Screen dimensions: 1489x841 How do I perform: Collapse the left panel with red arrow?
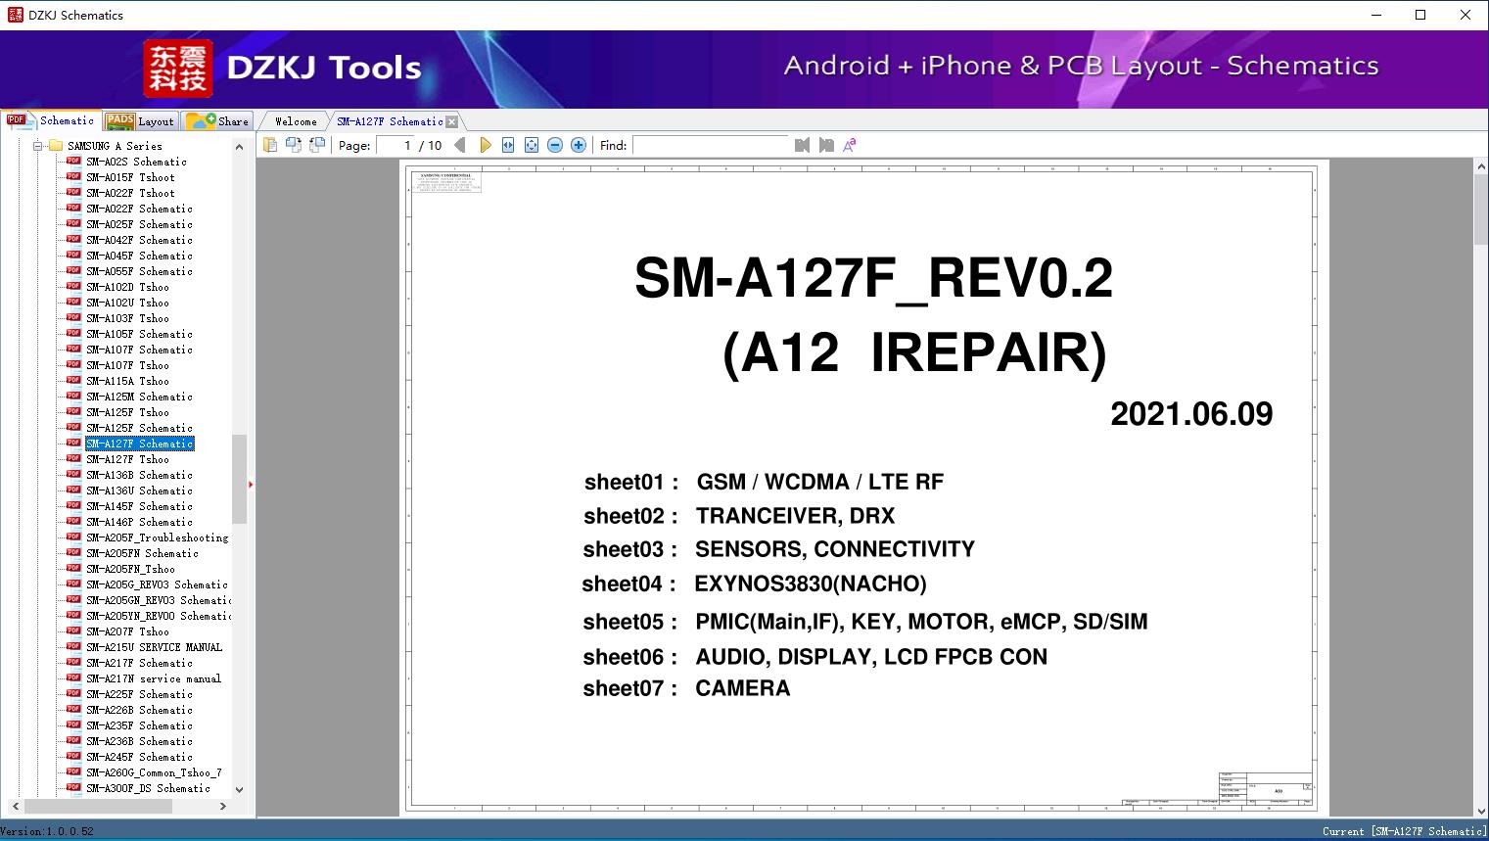pyautogui.click(x=251, y=484)
